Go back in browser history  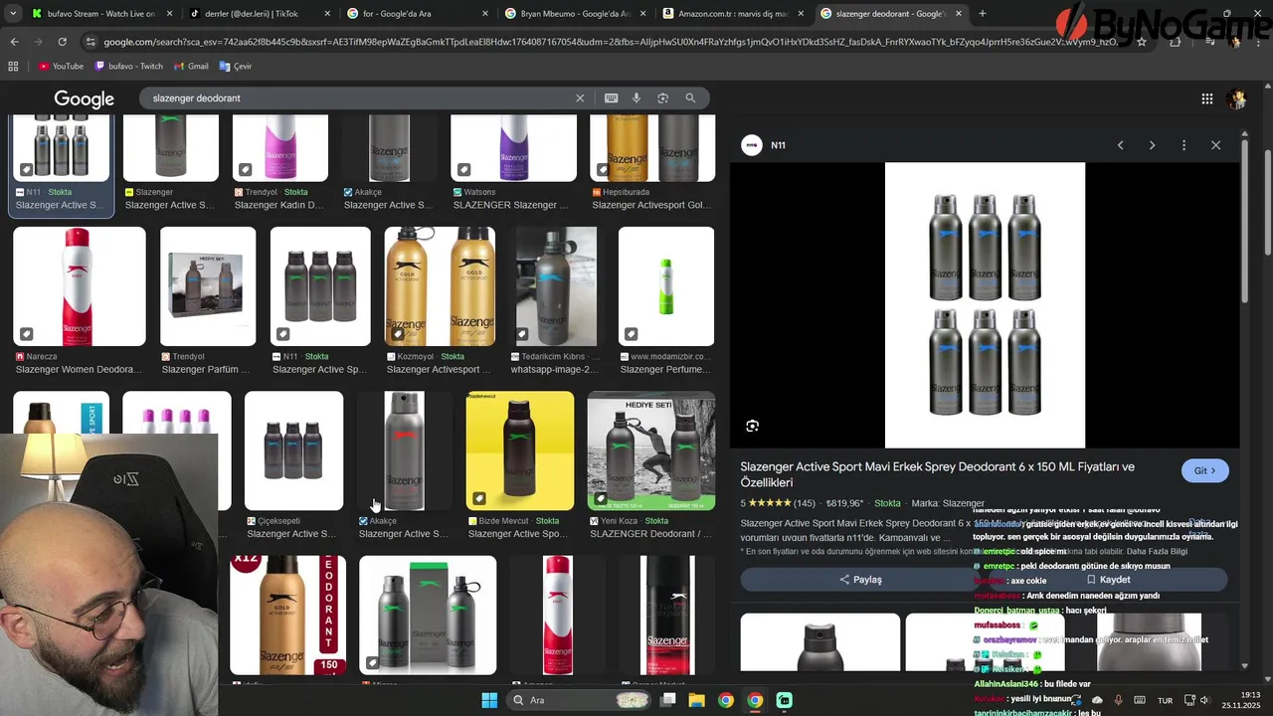pos(14,42)
